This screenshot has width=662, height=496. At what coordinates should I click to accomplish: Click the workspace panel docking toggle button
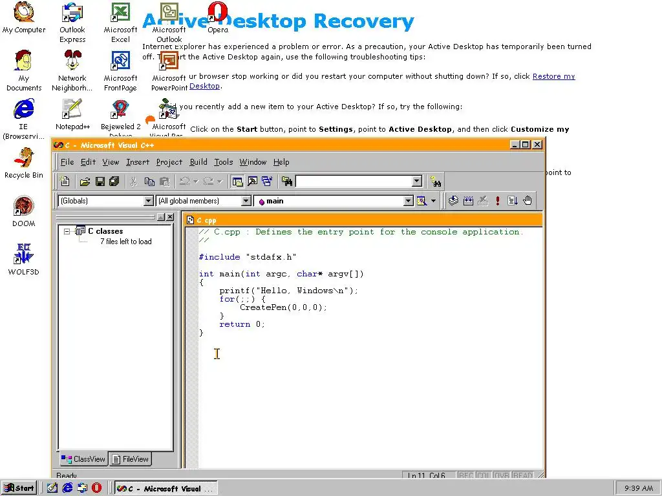point(161,217)
